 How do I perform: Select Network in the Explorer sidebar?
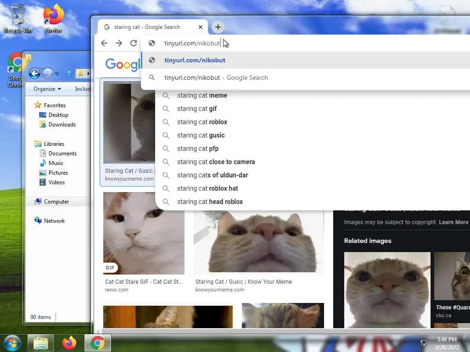tap(50, 221)
